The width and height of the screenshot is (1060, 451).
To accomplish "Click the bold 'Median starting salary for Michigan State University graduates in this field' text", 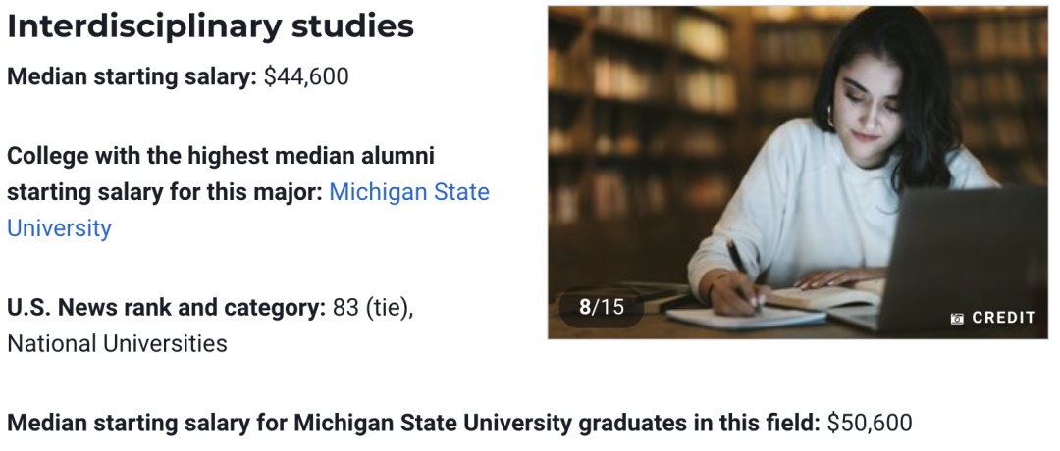I will (x=414, y=424).
